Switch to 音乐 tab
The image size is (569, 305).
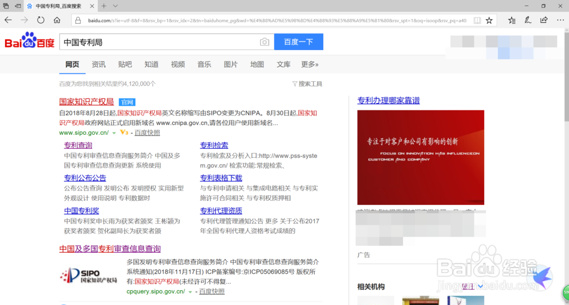(x=204, y=64)
